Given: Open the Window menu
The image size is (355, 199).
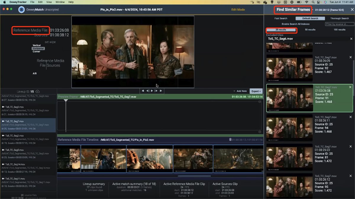Looking at the screenshot, I should coord(60,2).
